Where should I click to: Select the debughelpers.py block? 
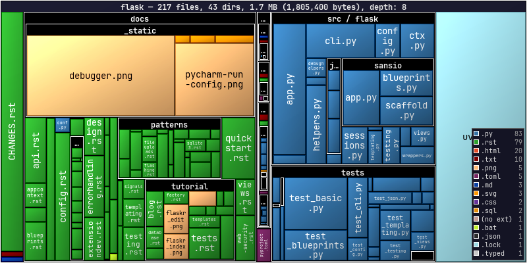tap(316, 68)
